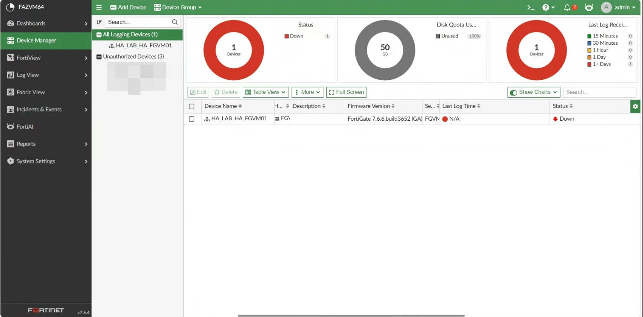Image resolution: width=643 pixels, height=317 pixels.
Task: Click the FortiView sidebar icon
Action: (11, 58)
